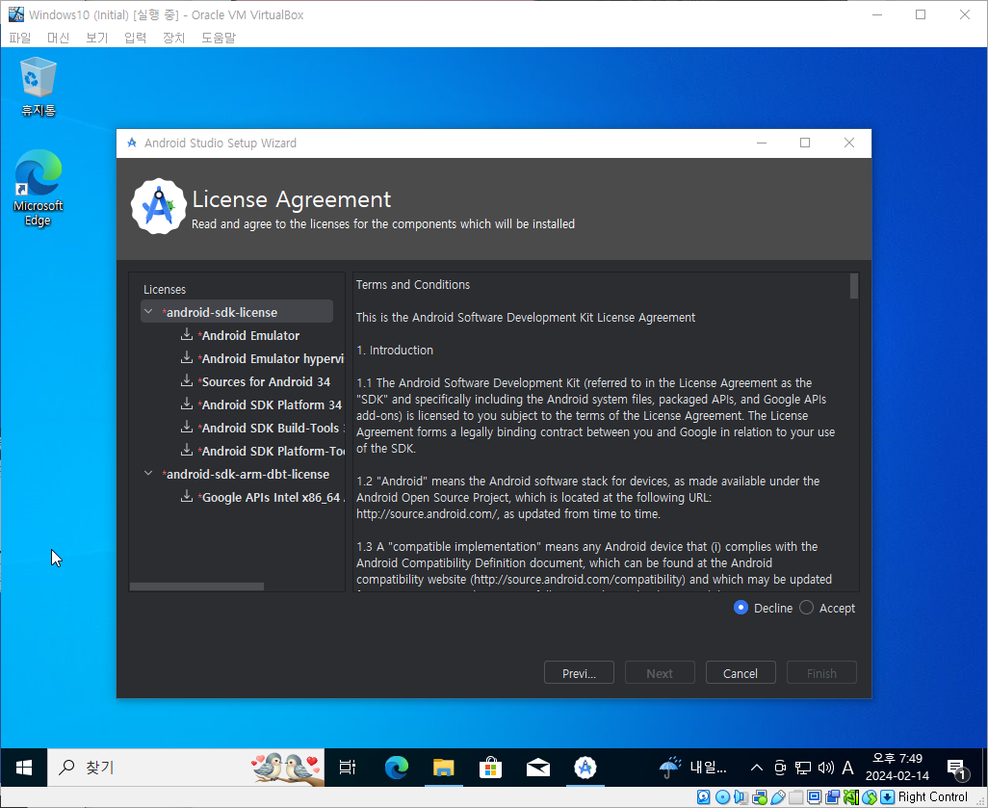Select android-sdk-license in Licenses tree
This screenshot has width=988, height=808.
(x=237, y=311)
